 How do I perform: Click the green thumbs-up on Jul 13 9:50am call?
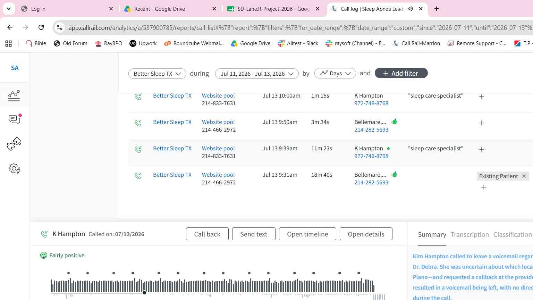[394, 122]
